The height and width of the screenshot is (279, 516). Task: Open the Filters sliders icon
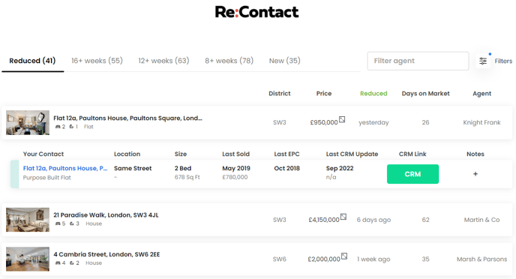[x=483, y=61]
